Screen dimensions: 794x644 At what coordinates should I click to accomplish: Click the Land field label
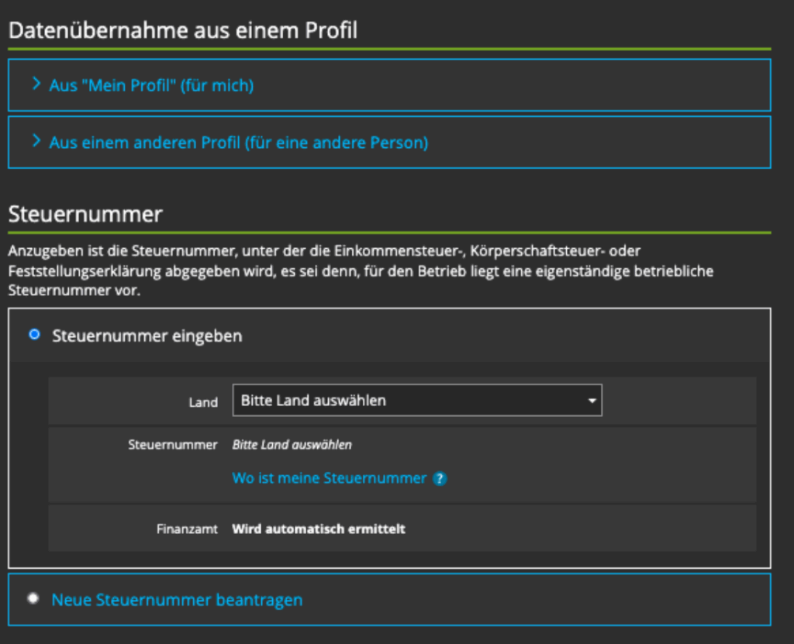pos(203,402)
